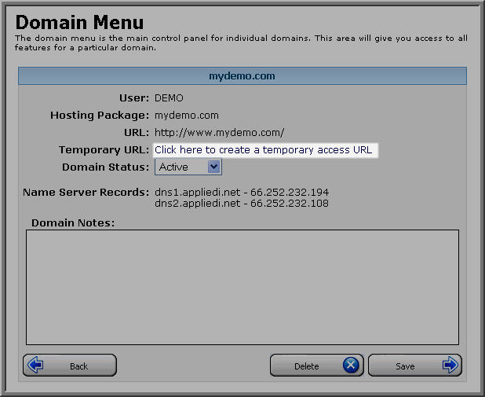485x397 pixels.
Task: Click the blue X icon on Delete
Action: (351, 365)
